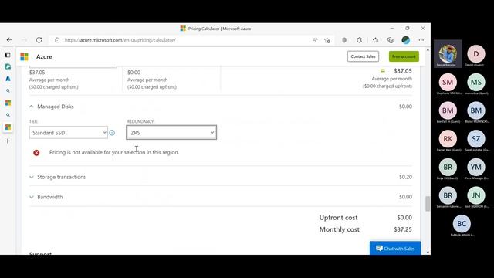This screenshot has width=494, height=278.
Task: Click the green Free account button
Action: pos(404,56)
